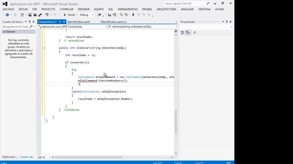293x164 pixels.
Task: Open the PROYECTO menu
Action: pyautogui.click(x=48, y=9)
